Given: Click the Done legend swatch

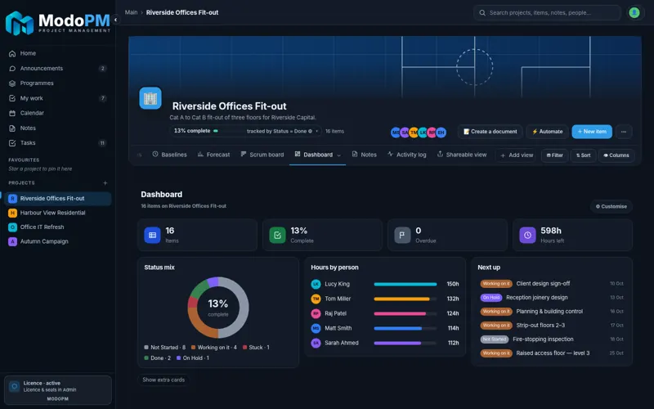Looking at the screenshot, I should pyautogui.click(x=146, y=358).
